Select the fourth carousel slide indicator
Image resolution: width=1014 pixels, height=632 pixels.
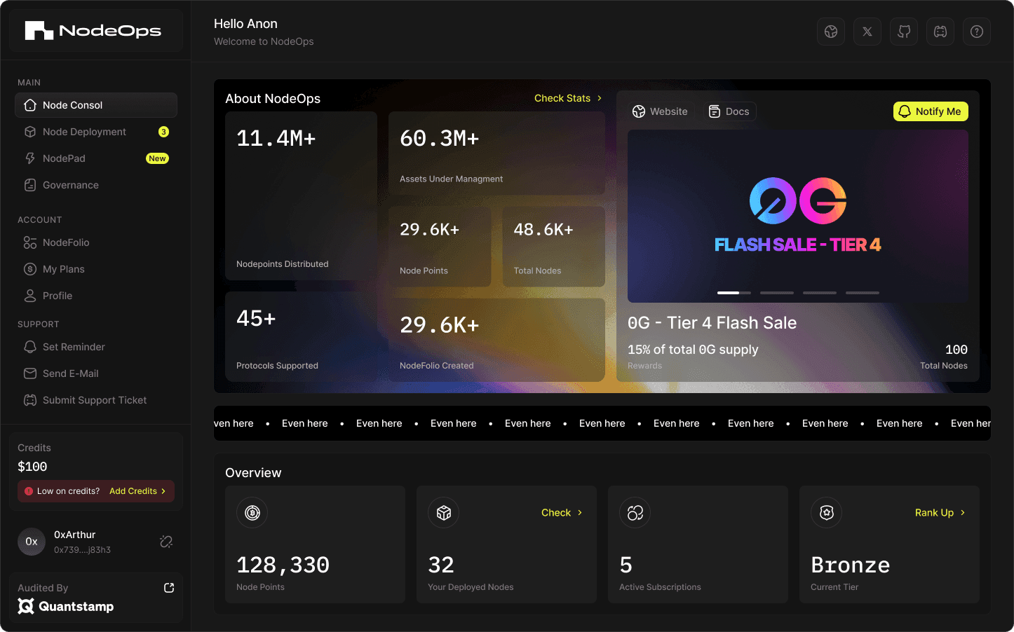tap(863, 292)
